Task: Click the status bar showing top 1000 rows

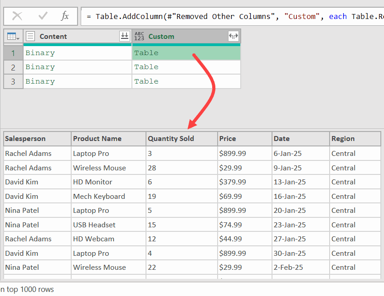Action: [x=27, y=290]
